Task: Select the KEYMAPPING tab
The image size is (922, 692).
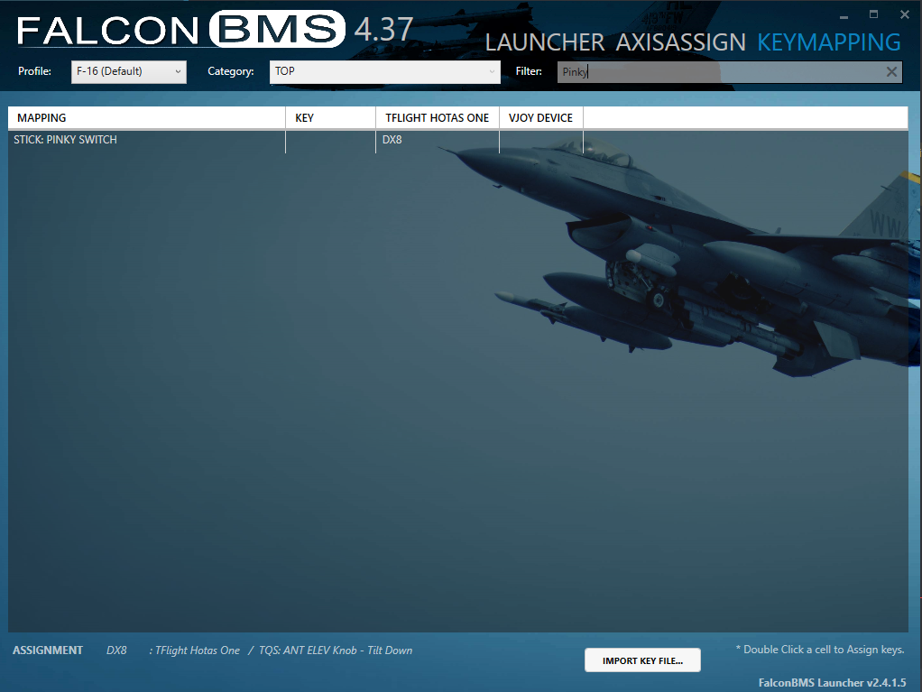Action: point(828,42)
